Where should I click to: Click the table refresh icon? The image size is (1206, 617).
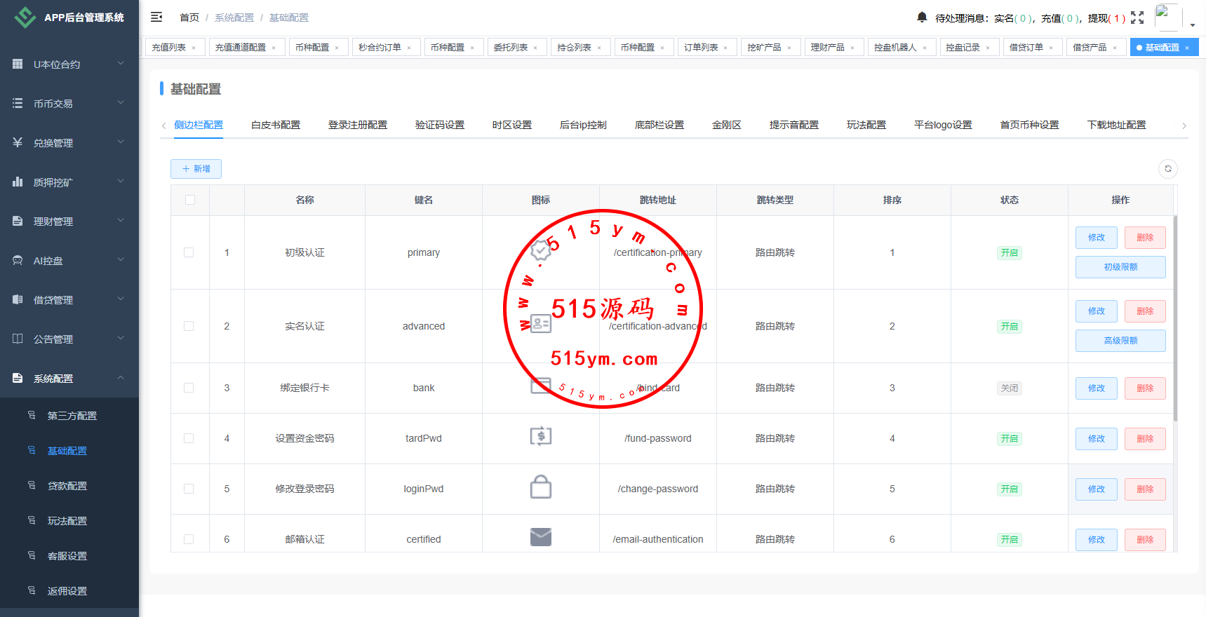(1168, 168)
